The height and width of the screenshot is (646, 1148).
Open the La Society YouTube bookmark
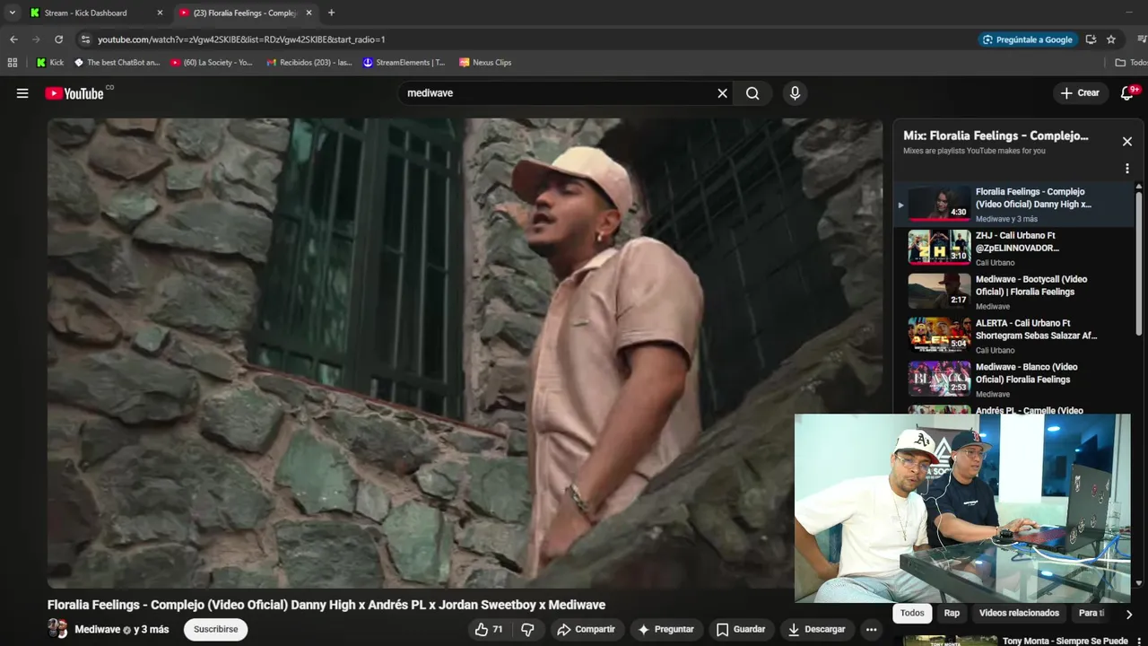point(211,63)
